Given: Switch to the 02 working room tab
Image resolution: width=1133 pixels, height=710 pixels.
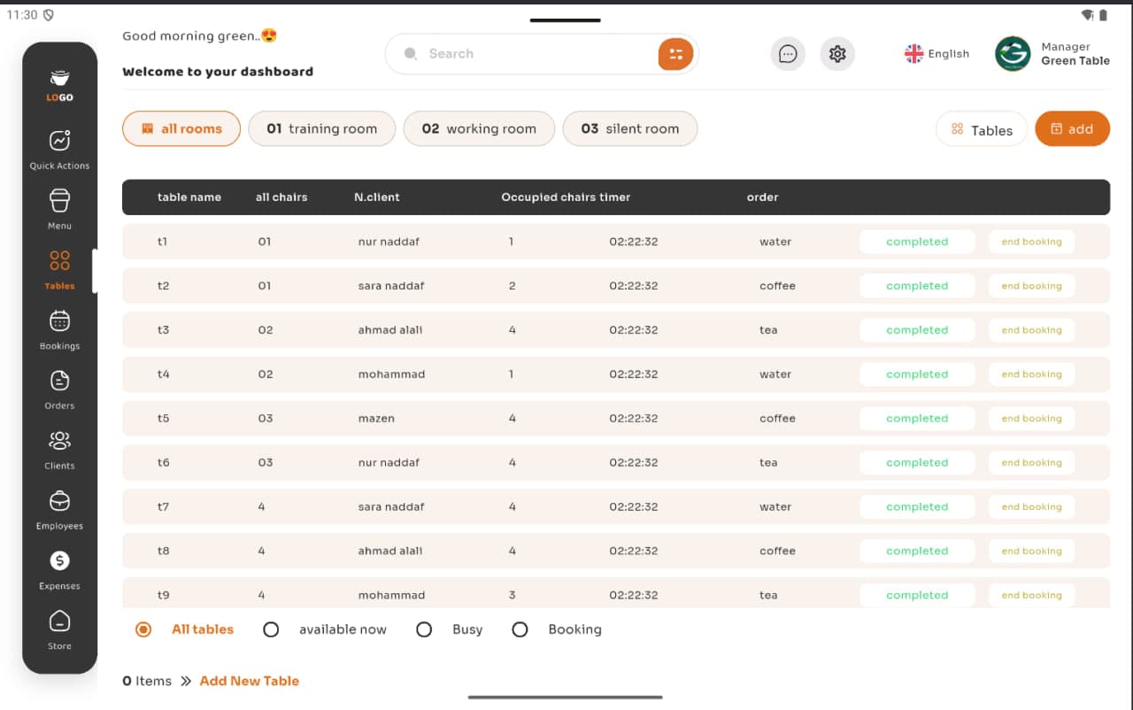Looking at the screenshot, I should pos(479,128).
